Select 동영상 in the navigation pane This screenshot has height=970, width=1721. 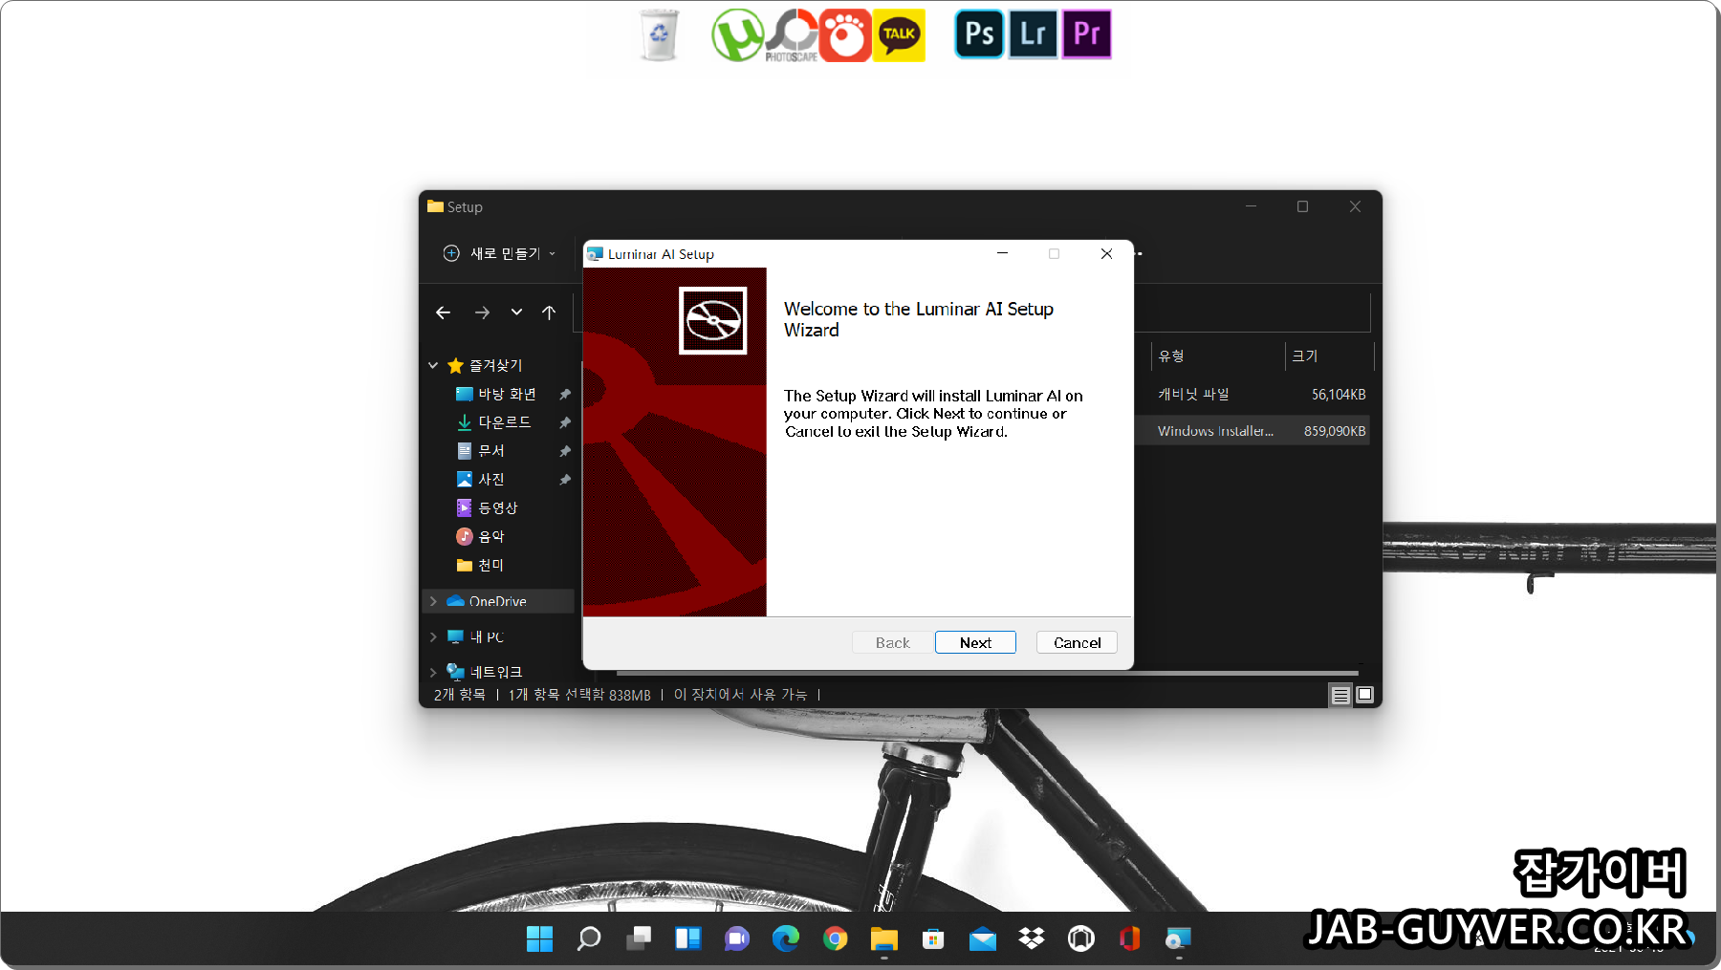click(497, 508)
